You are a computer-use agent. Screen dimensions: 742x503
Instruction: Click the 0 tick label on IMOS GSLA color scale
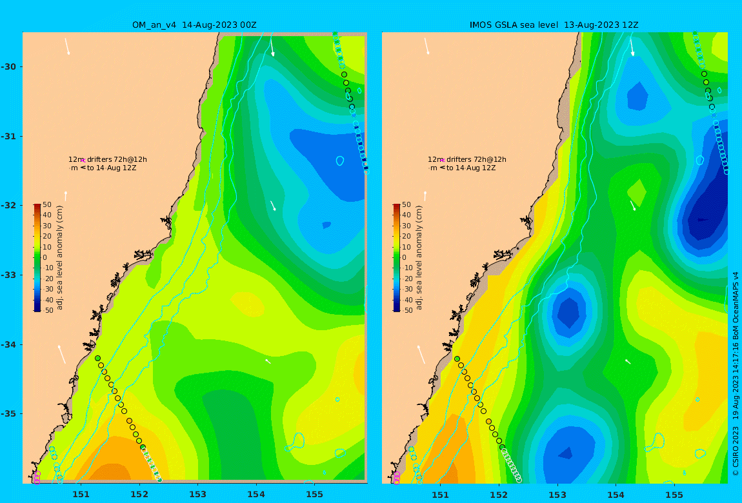404,258
